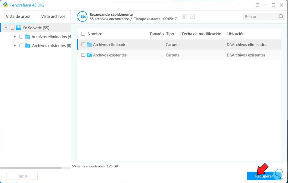Check Archivos existentes row checkbox in list
Viewport: 288px width, 183px height.
coord(83,55)
